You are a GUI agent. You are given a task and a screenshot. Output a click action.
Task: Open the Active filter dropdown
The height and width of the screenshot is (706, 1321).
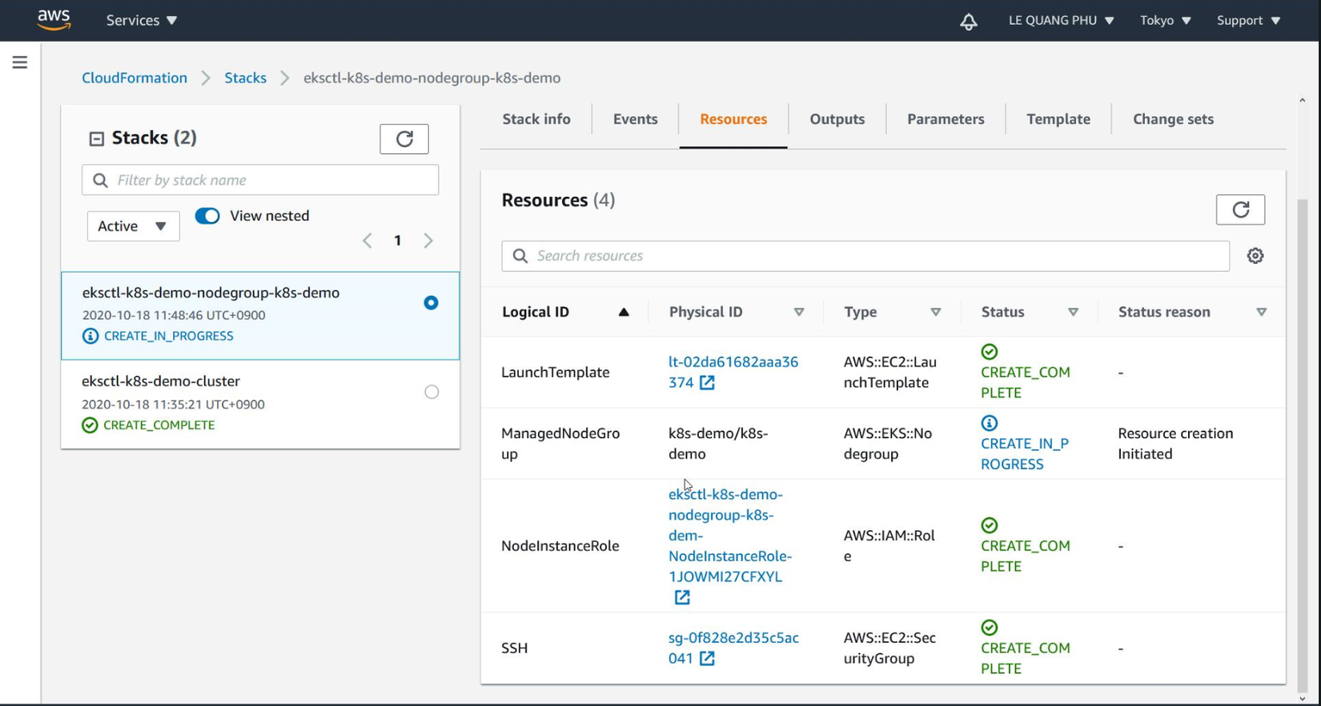click(x=133, y=226)
